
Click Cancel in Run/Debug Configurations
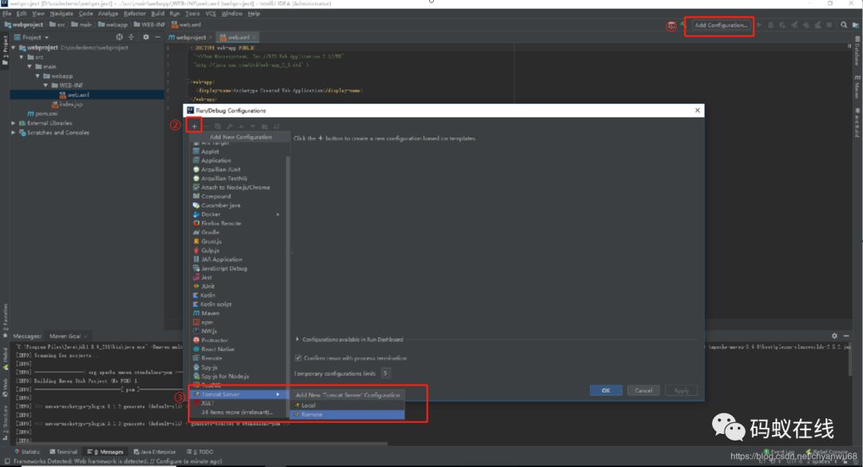(643, 390)
